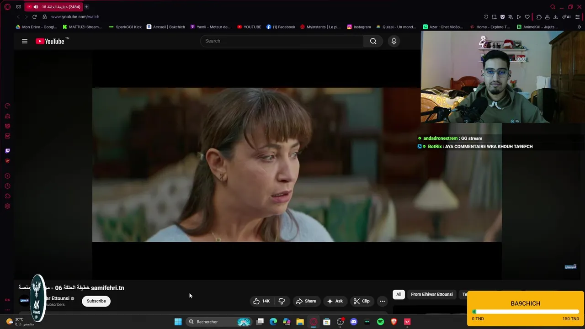The image size is (585, 329).
Task: Open the player sidebar icon
Action: point(7,176)
